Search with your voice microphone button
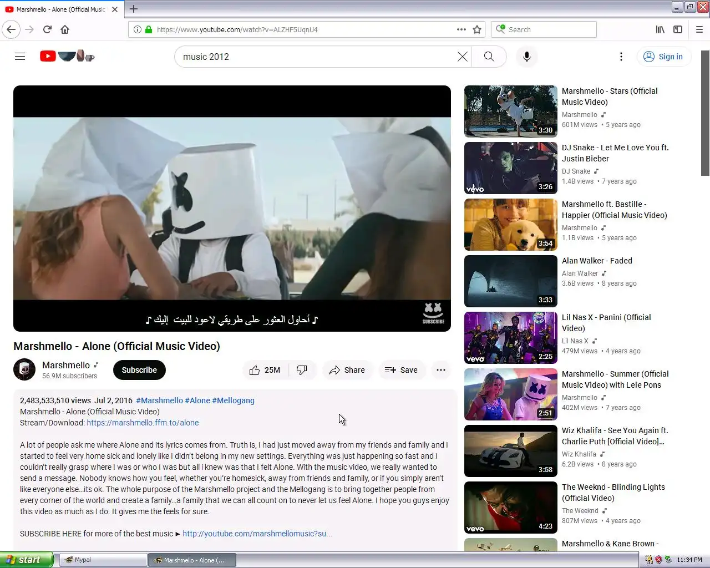This screenshot has height=568, width=710. [527, 57]
